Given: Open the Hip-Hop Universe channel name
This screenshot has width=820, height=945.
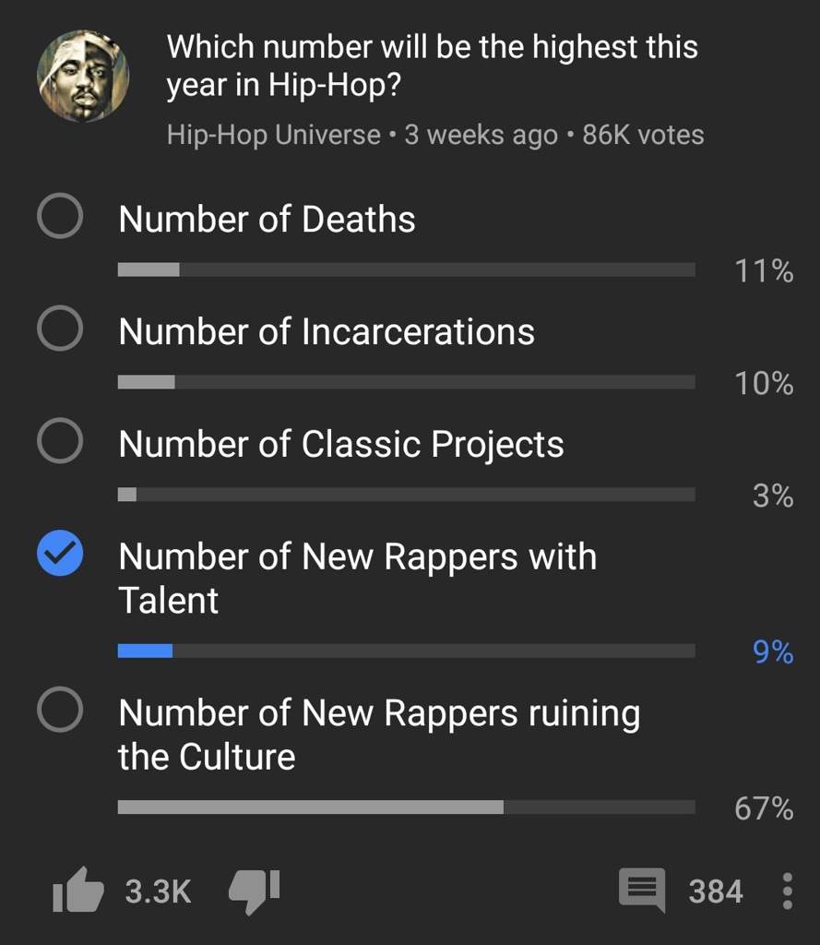Looking at the screenshot, I should pos(274,135).
